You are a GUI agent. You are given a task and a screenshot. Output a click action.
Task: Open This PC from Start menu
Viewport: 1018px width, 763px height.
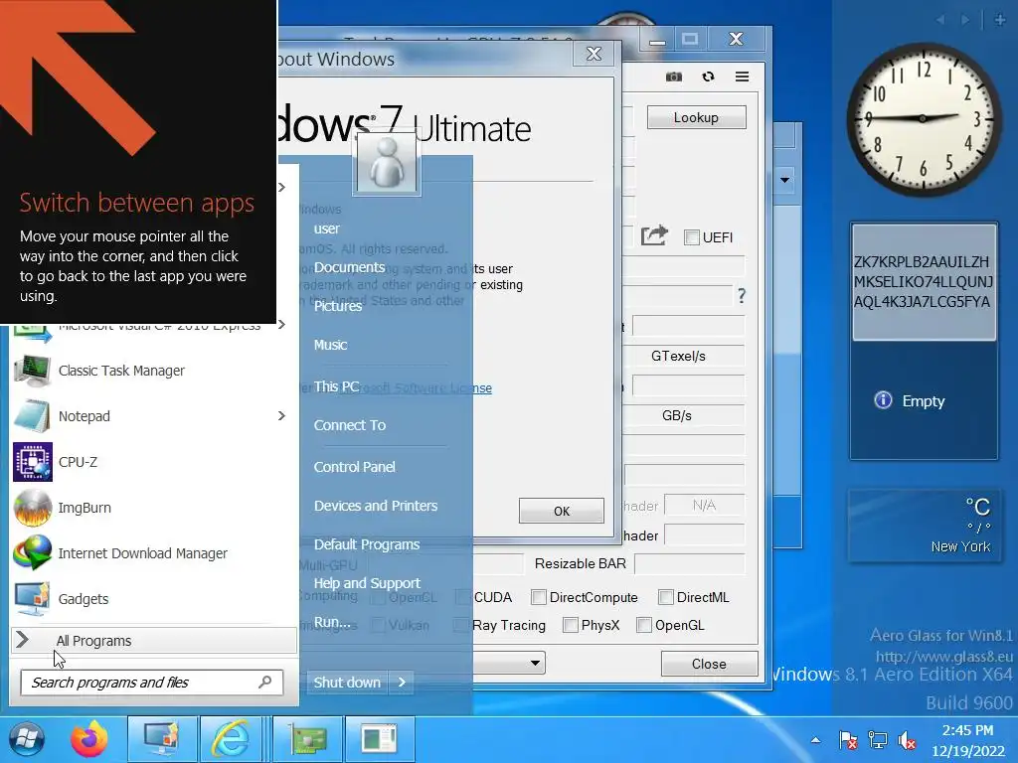click(x=336, y=386)
